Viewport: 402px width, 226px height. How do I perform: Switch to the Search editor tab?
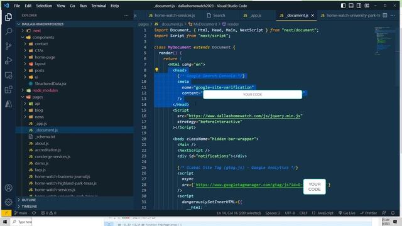click(216, 15)
